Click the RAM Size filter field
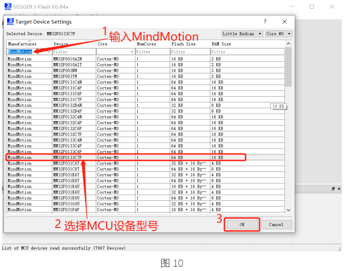 click(247, 52)
